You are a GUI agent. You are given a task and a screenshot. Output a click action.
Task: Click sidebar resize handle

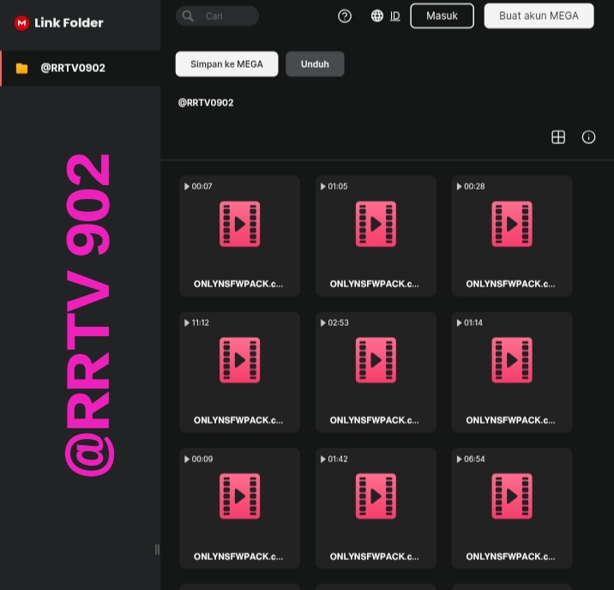(157, 550)
